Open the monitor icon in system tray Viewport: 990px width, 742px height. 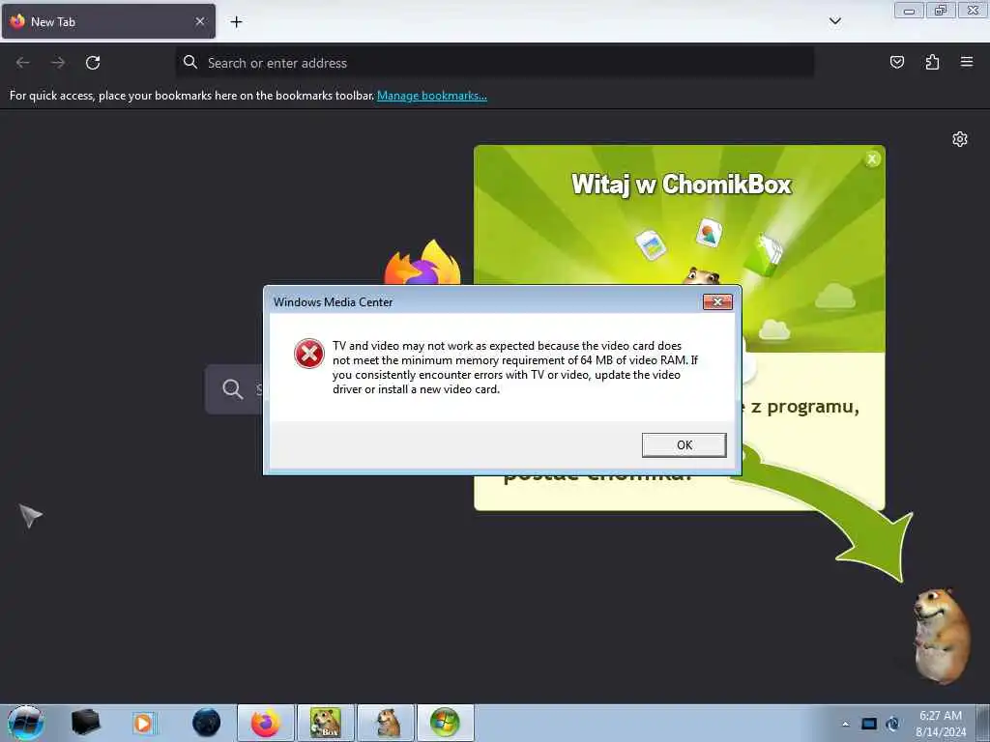point(869,724)
